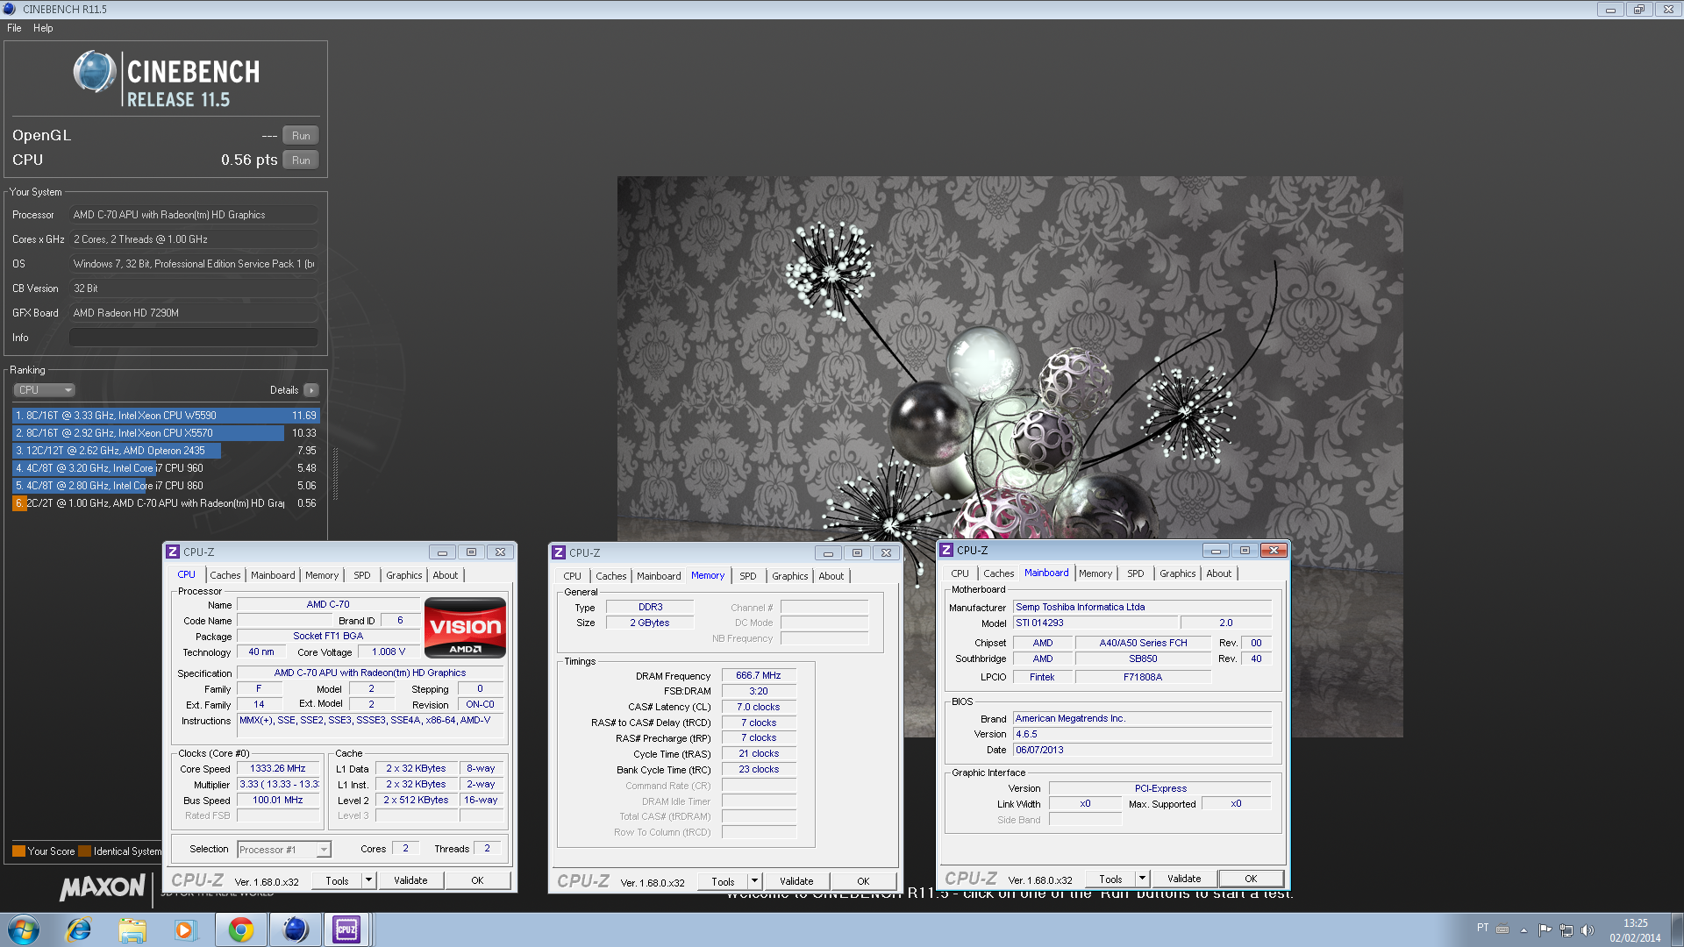Screen dimensions: 1684x947
Task: Open Action Center flag icon
Action: (x=1545, y=930)
